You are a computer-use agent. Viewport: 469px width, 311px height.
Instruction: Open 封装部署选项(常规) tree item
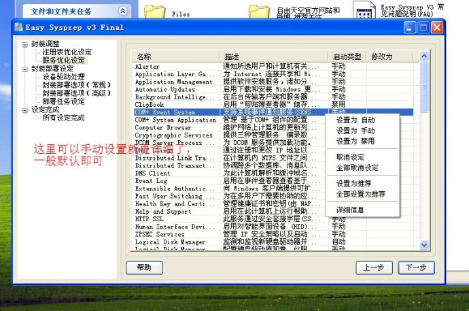click(77, 84)
